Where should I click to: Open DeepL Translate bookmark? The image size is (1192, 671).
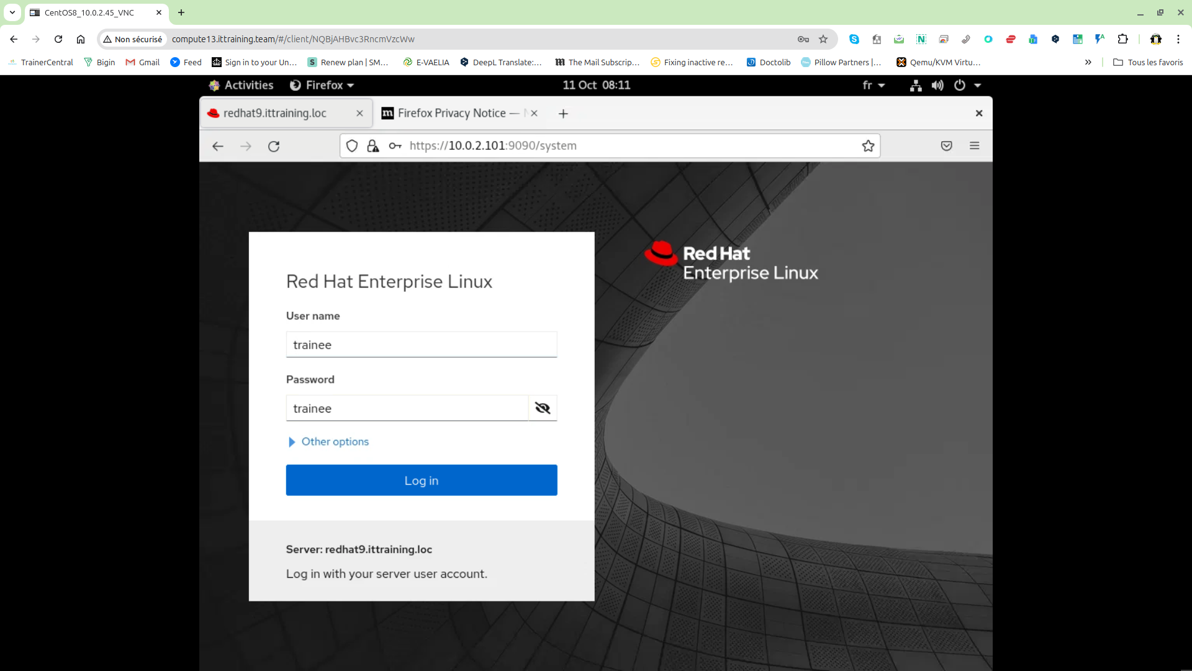point(500,62)
